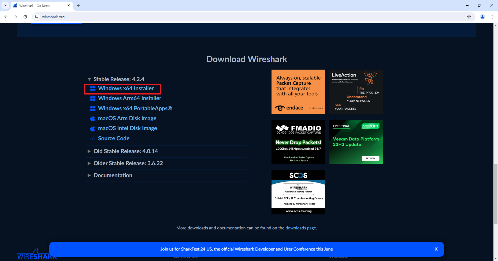Click the code brackets icon beside Source Code
Screen dimensions: 498x261
tap(92, 138)
